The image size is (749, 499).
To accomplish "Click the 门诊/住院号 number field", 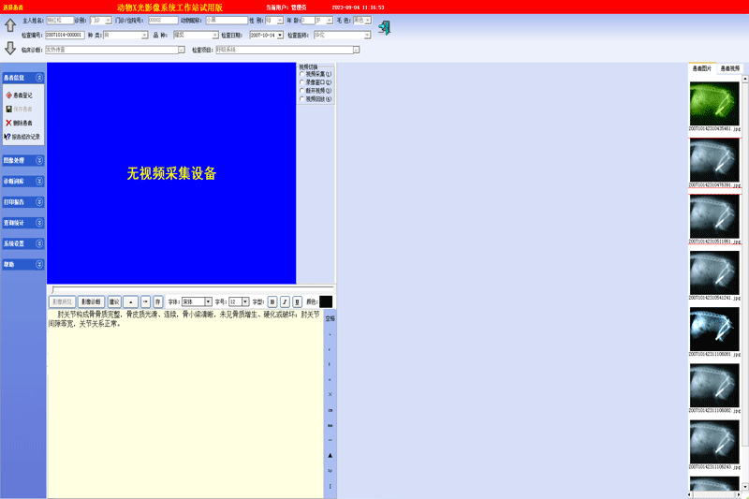I will tap(163, 21).
